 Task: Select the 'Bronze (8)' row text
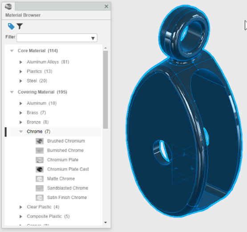(x=38, y=122)
